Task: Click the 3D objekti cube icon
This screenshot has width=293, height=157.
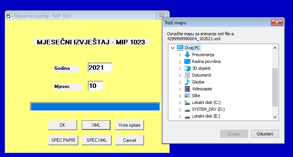Action: (187, 68)
